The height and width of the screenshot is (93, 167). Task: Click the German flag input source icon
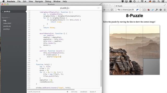click(150, 1)
